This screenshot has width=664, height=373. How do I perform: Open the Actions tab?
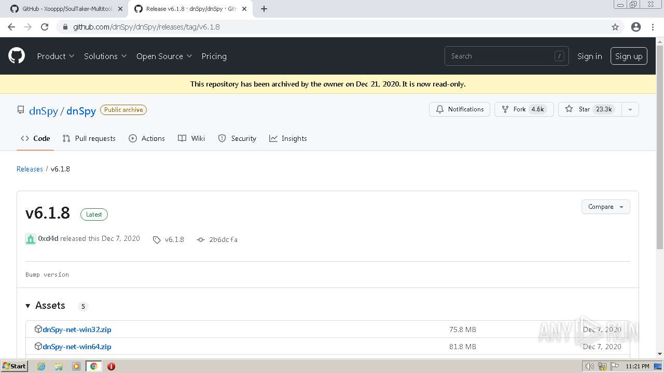point(147,138)
